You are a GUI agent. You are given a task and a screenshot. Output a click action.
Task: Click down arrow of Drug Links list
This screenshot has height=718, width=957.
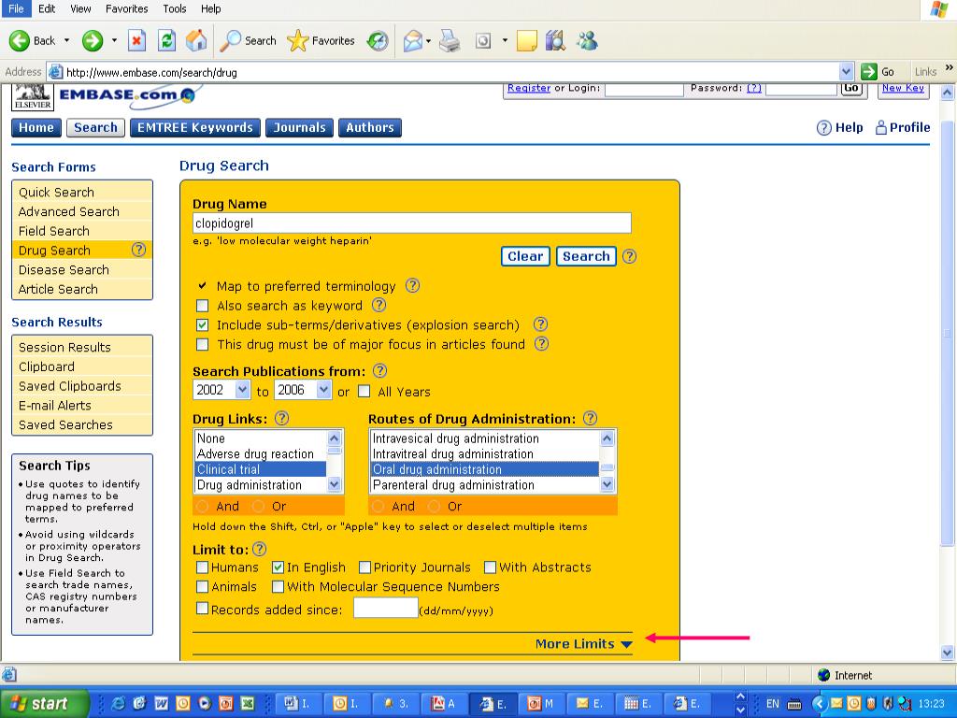[334, 485]
